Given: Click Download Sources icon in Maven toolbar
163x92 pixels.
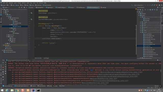Looking at the screenshot, I should [x=143, y=10].
